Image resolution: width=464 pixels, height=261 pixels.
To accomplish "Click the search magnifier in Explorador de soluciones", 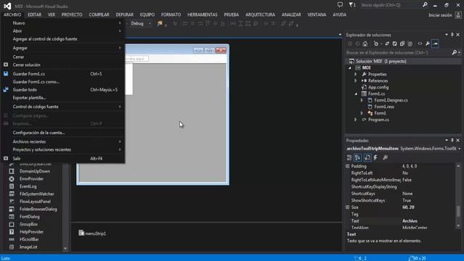I will coord(455,53).
